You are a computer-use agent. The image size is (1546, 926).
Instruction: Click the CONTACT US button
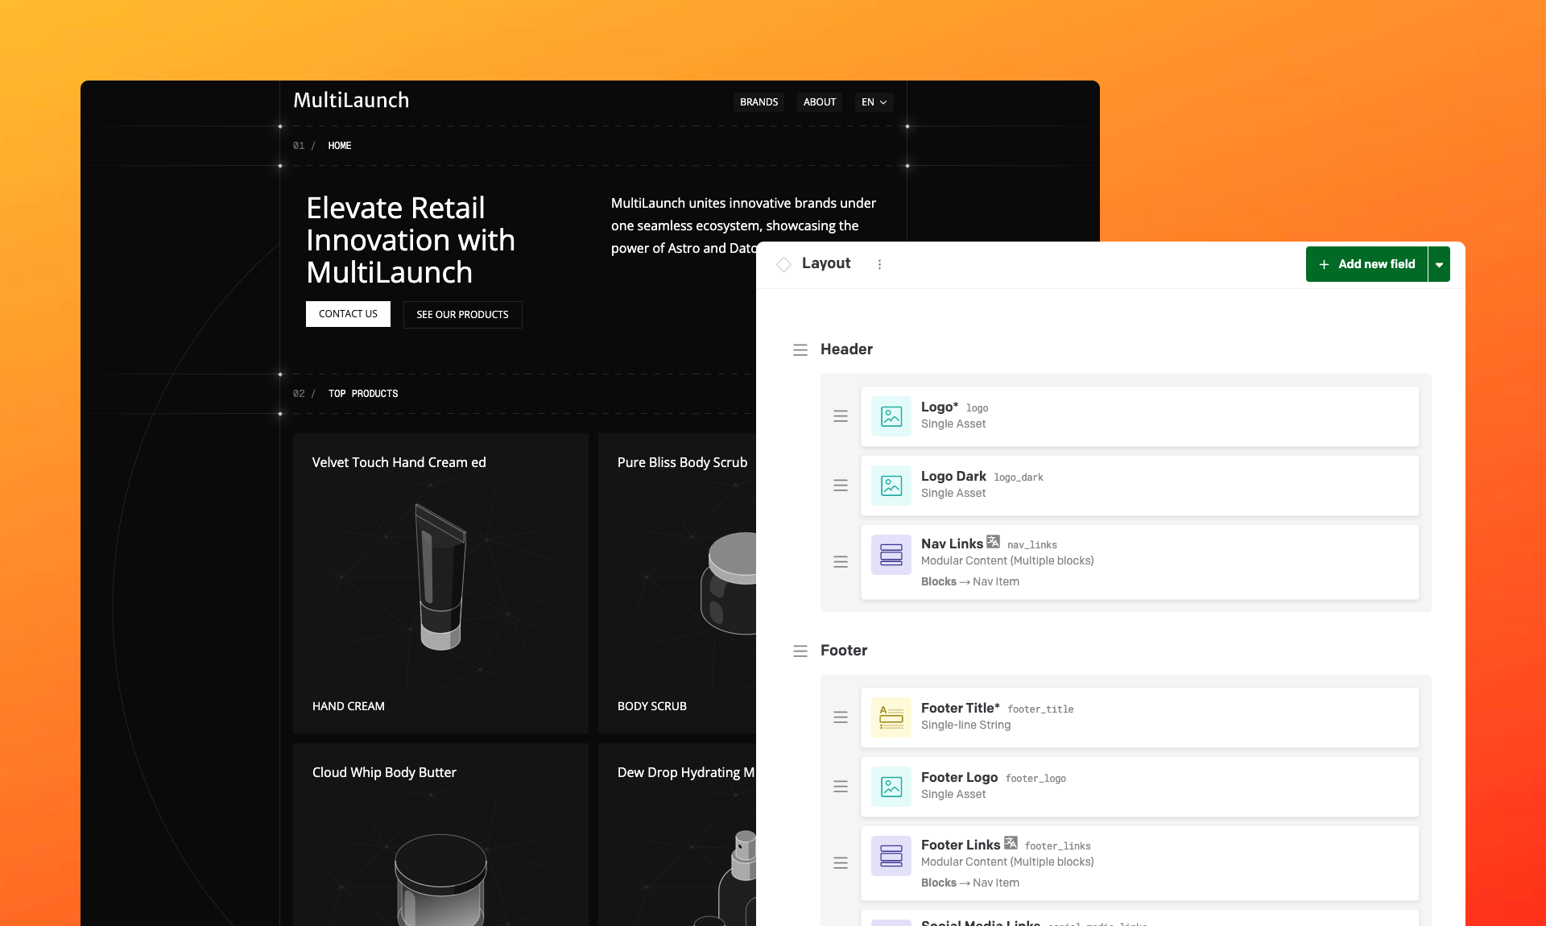tap(348, 314)
